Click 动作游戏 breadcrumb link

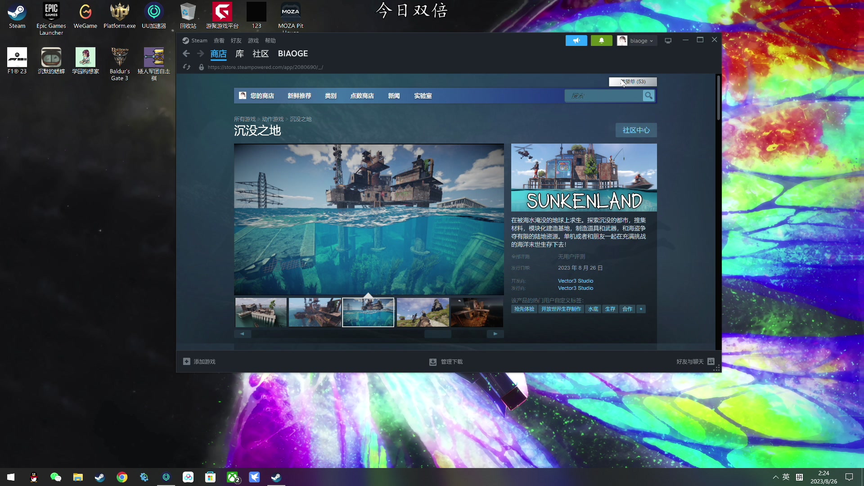tap(273, 119)
